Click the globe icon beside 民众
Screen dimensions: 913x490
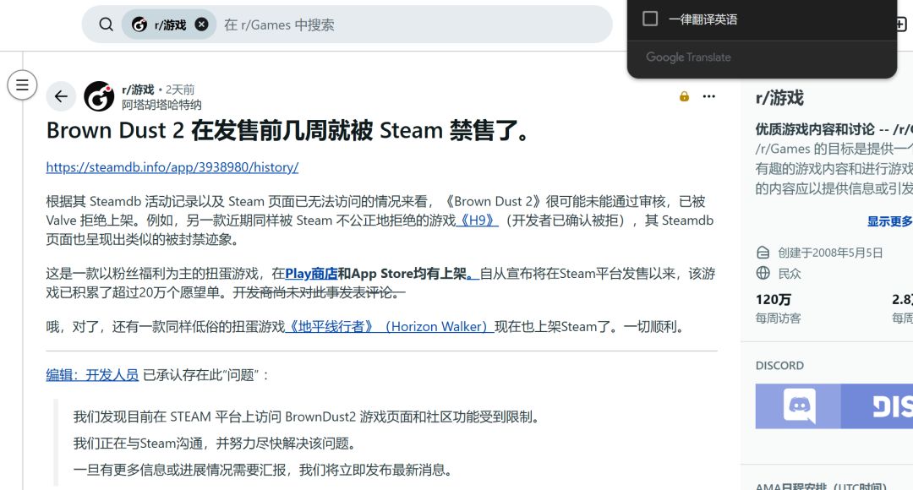(x=763, y=273)
